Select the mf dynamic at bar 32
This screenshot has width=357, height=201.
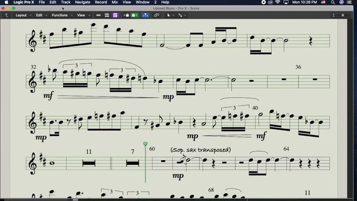[x=49, y=95]
